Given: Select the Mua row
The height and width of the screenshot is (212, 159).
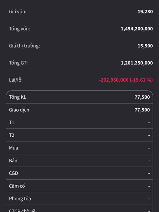Looking at the screenshot, I should (x=79, y=148).
